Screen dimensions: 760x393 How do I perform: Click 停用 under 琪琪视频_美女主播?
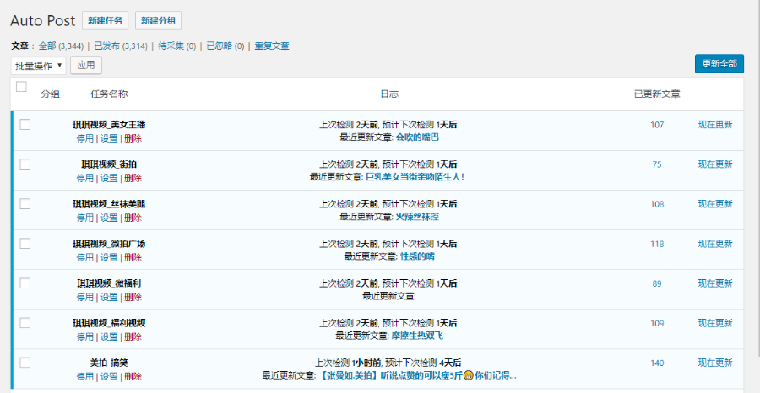click(x=84, y=138)
